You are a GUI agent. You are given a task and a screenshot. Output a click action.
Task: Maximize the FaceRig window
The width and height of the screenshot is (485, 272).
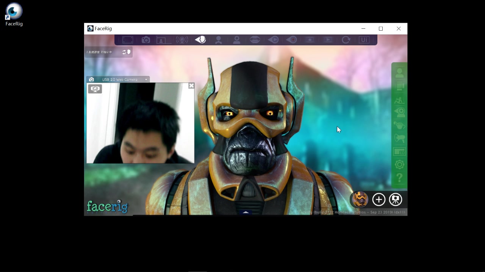381,29
